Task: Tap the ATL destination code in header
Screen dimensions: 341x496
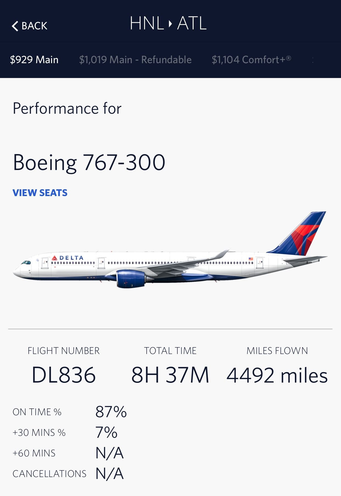Action: pyautogui.click(x=192, y=23)
